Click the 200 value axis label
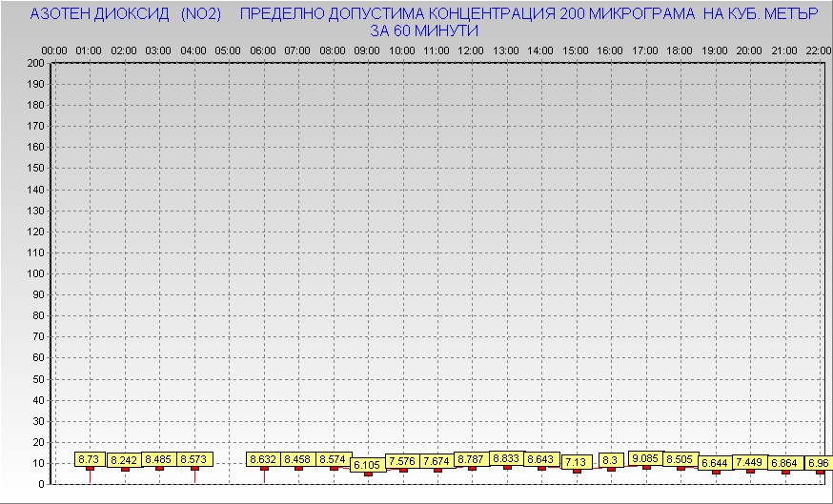Viewport: 833px width, 504px height. point(35,63)
